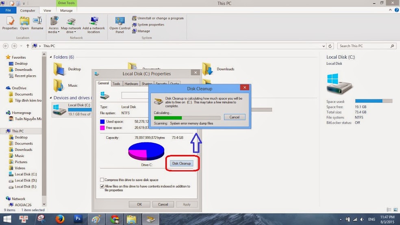Click the Search This PC field
This screenshot has width=400, height=225.
click(x=367, y=46)
